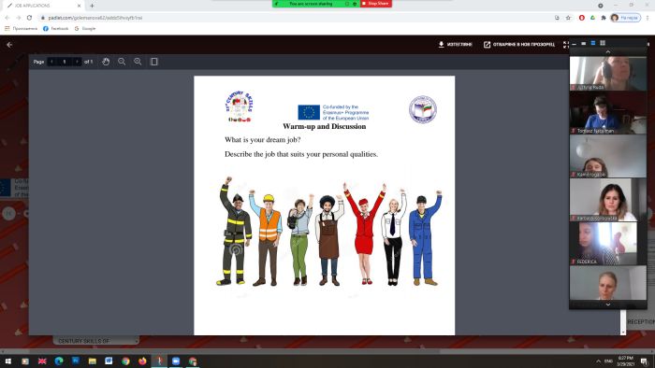Open Firefox from the taskbar
This screenshot has height=368, width=655.
(142, 361)
